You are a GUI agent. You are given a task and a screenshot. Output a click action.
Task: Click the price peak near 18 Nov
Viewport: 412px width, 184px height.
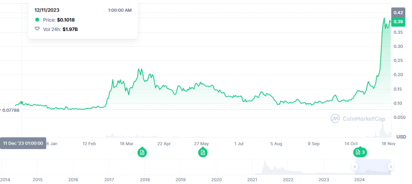click(384, 18)
